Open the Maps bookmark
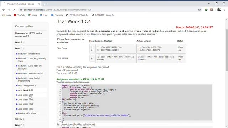The height and width of the screenshot is (128, 228). [32, 15]
